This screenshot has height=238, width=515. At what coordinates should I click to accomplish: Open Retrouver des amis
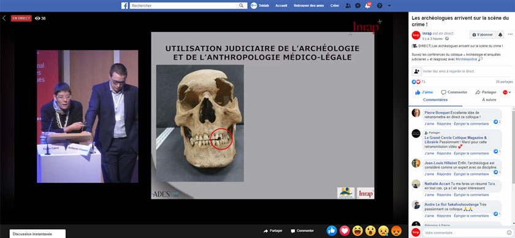(x=308, y=6)
